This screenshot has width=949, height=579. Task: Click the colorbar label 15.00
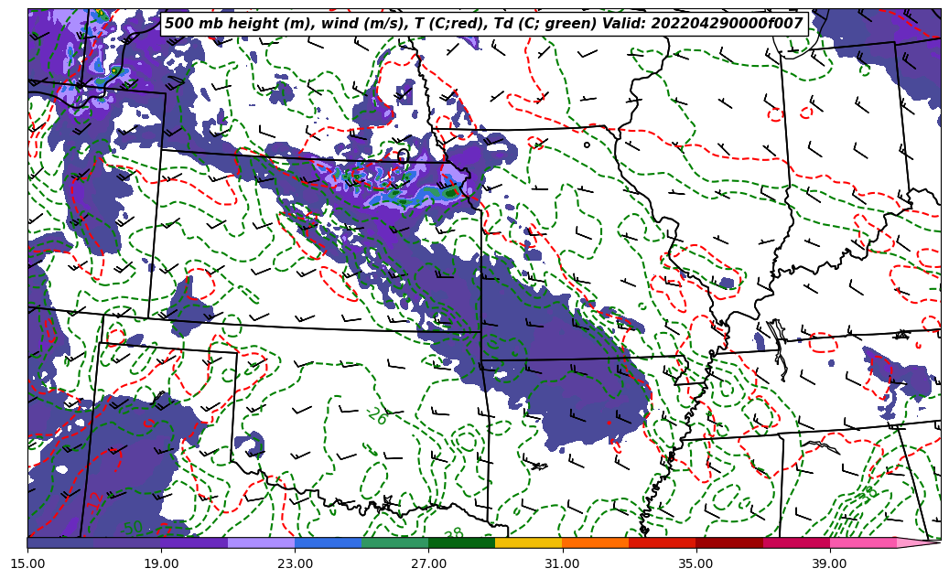pos(27,563)
